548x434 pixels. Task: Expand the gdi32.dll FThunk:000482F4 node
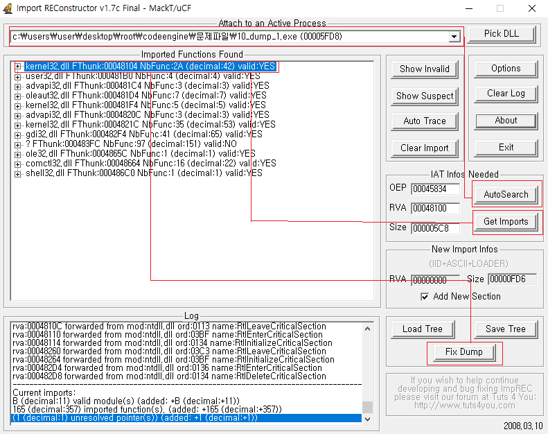(17, 134)
